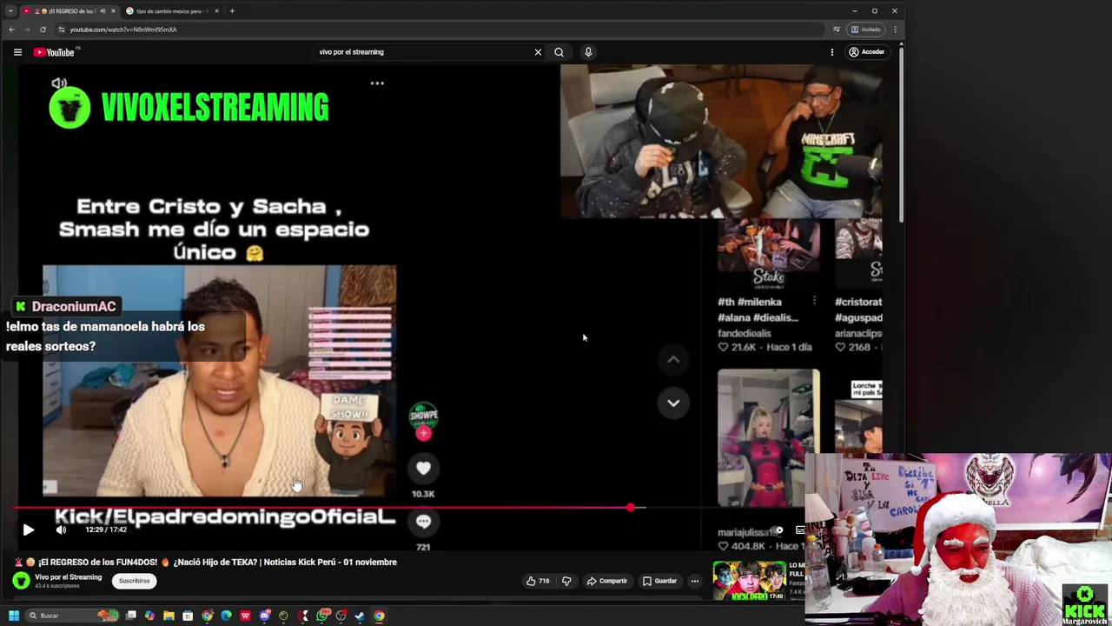Reload the YouTube page
1112x626 pixels.
(x=43, y=30)
